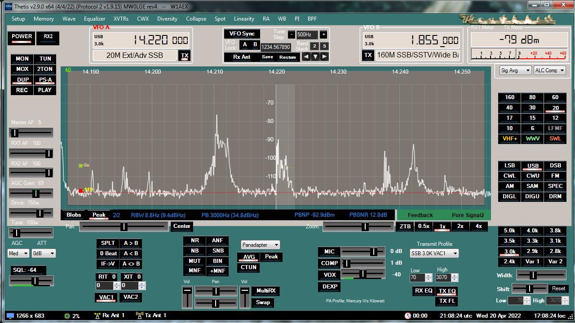575x323 pixels.
Task: Click the AGC Gain slider
Action: point(31,193)
